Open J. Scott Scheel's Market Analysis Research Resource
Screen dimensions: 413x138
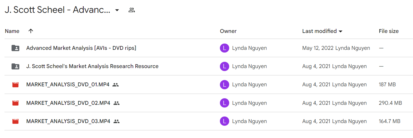point(92,66)
